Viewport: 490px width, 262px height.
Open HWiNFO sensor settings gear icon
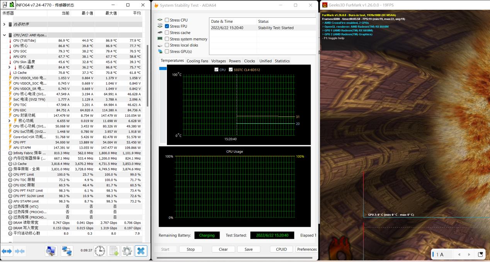[127, 251]
